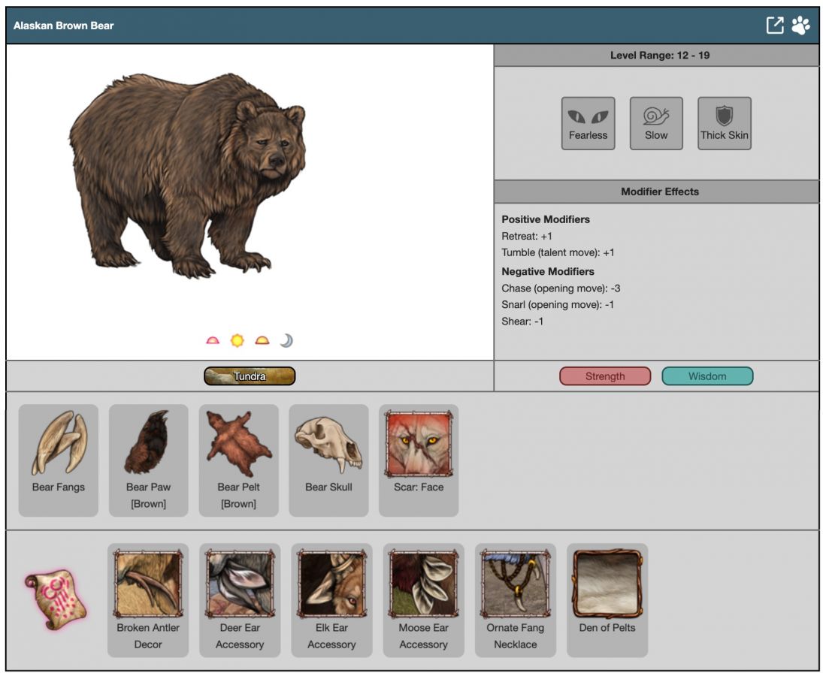
Task: Select the Broken Antler Decor recipe
Action: (x=148, y=599)
